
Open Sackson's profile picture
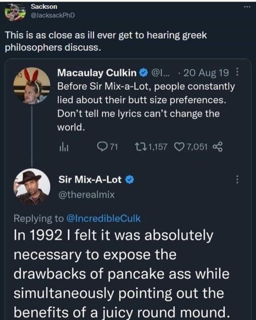16,12
